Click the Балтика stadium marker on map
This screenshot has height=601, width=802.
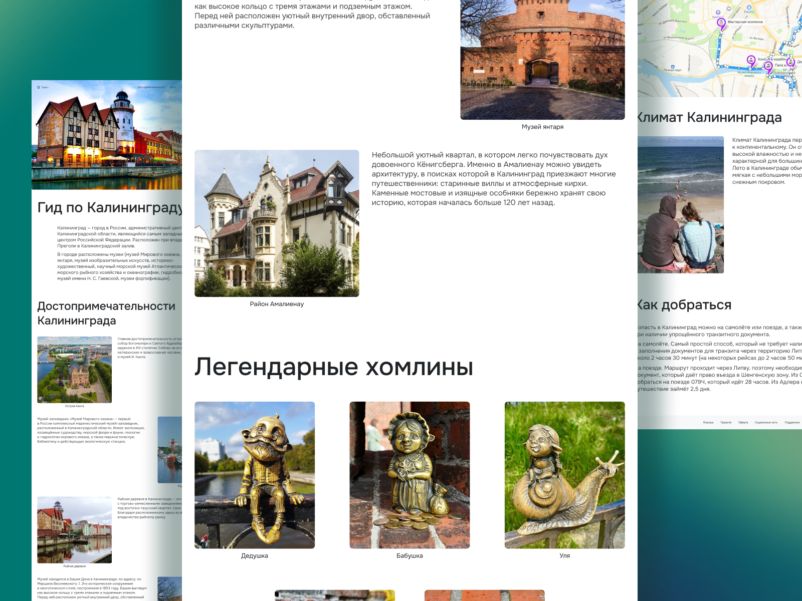tap(718, 13)
